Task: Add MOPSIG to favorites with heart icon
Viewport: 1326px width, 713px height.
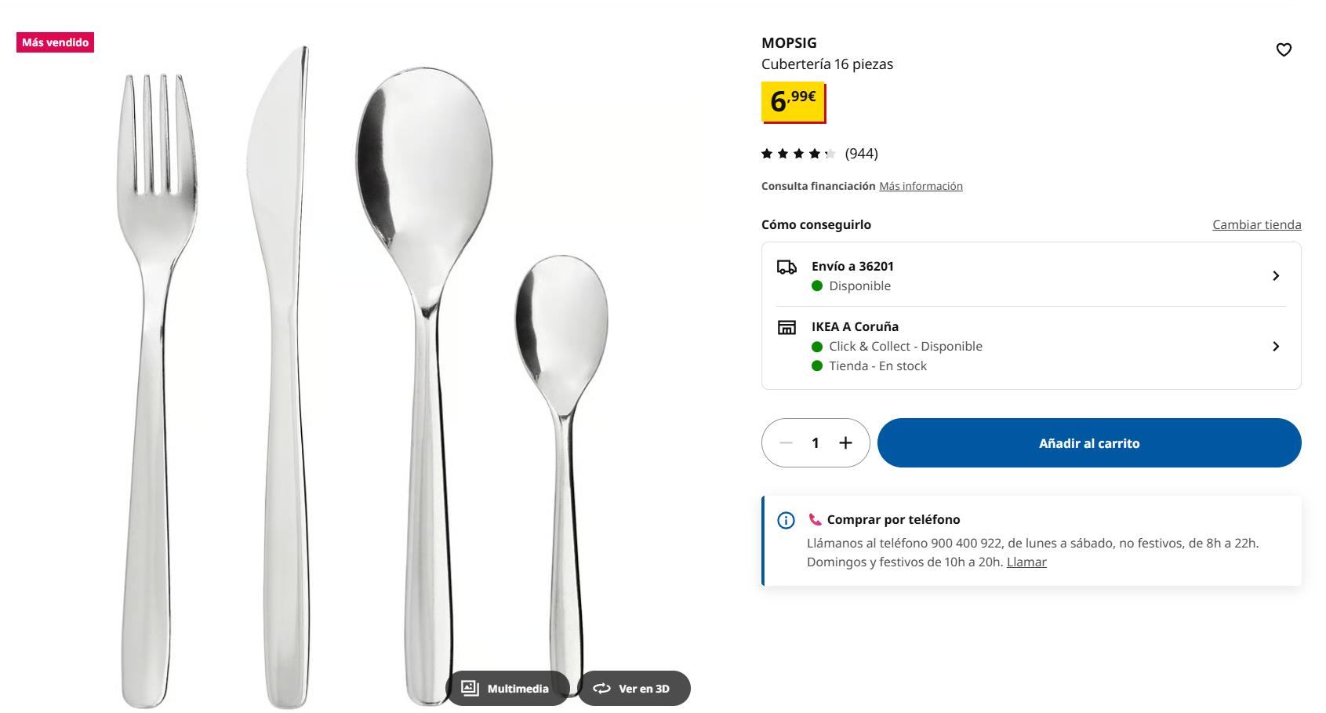Action: click(x=1284, y=49)
